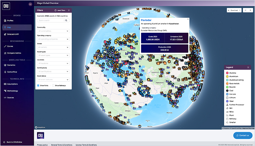Close the Pavlodar popup
The height and width of the screenshot is (146, 255).
[x=188, y=19]
